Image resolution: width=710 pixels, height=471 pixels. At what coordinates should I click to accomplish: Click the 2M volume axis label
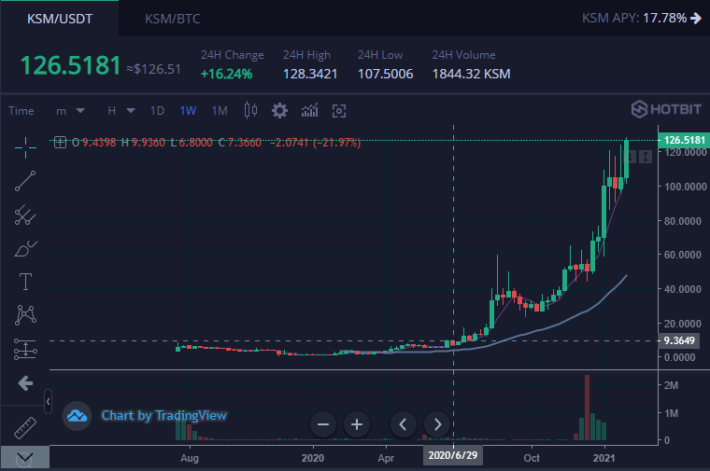[x=671, y=385]
